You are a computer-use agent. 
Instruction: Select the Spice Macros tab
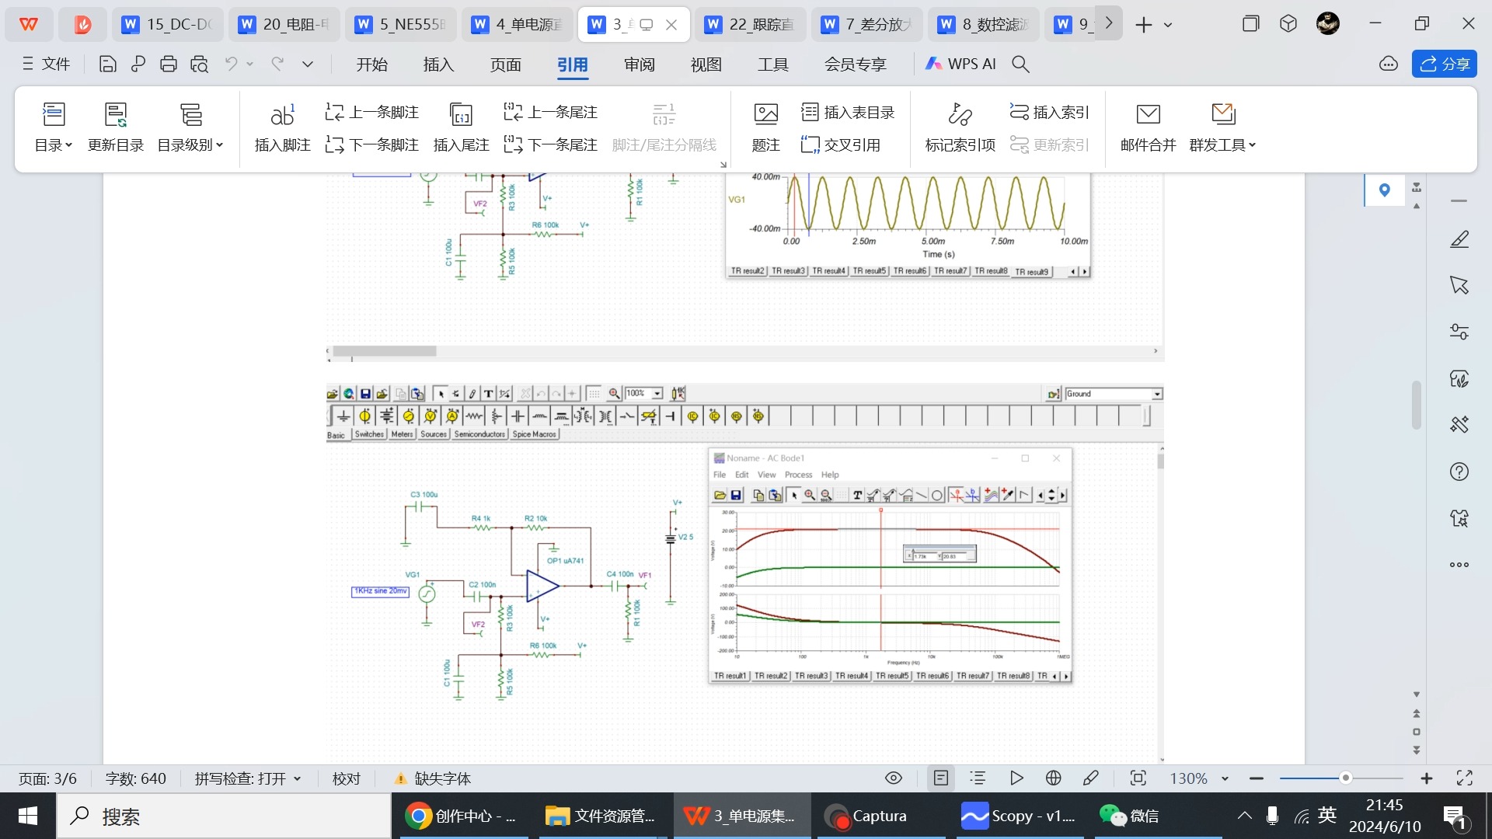pyautogui.click(x=535, y=433)
